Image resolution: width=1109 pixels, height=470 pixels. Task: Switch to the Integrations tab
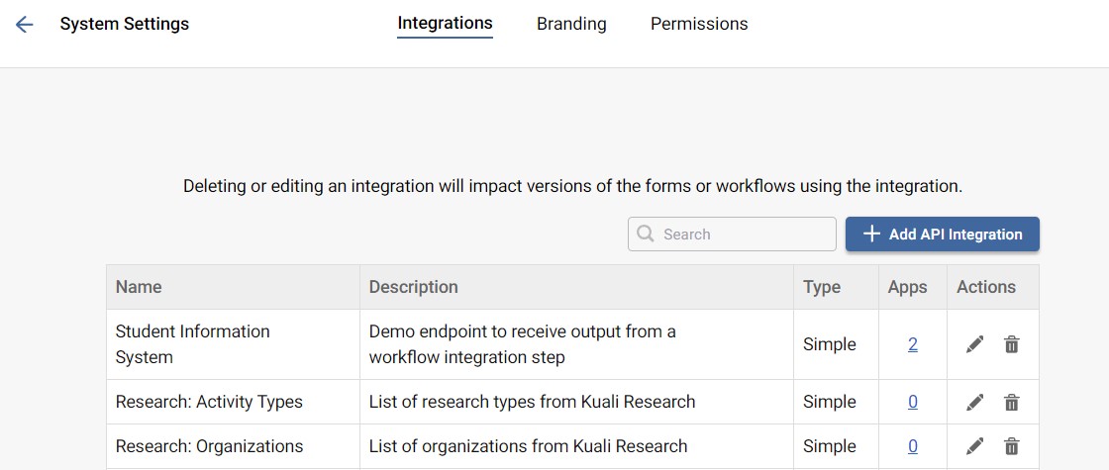pos(445,23)
